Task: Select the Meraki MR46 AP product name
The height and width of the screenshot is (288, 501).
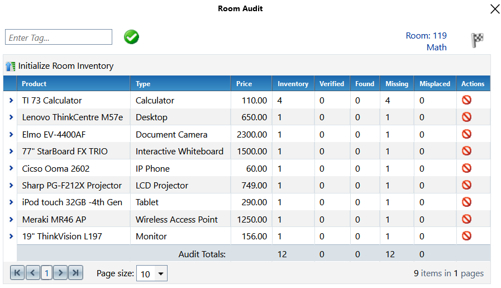Action: point(54,220)
